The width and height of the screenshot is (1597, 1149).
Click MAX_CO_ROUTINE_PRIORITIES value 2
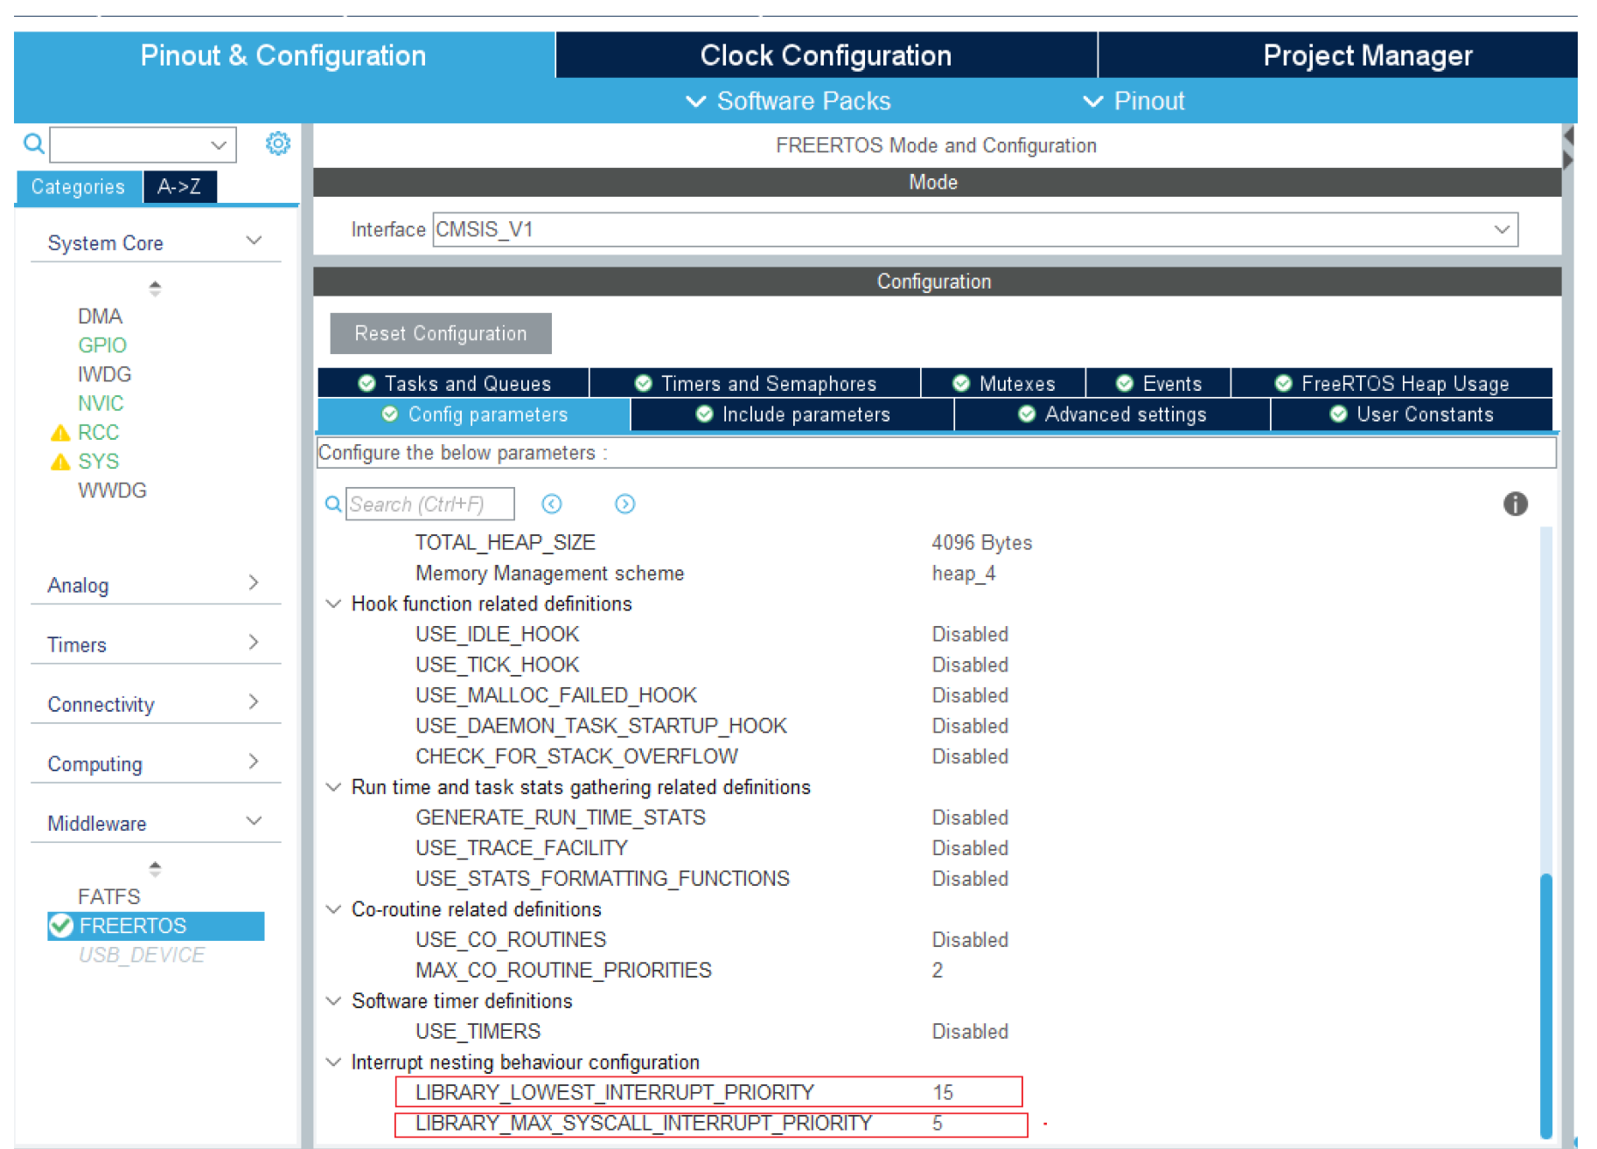(938, 970)
